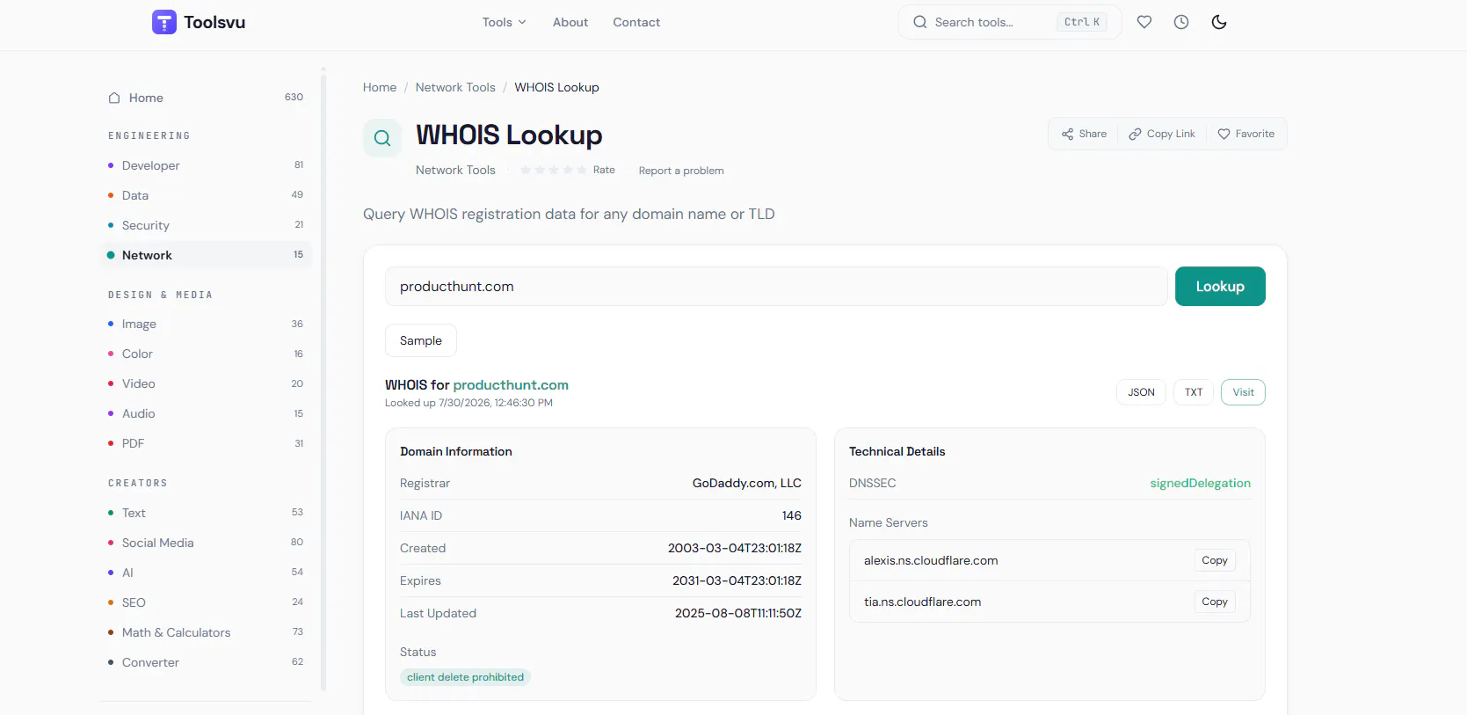The height and width of the screenshot is (715, 1467).
Task: Export the result as JSON
Action: (x=1141, y=392)
